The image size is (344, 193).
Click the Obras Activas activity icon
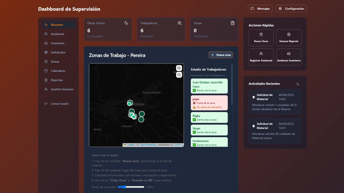click(x=126, y=23)
